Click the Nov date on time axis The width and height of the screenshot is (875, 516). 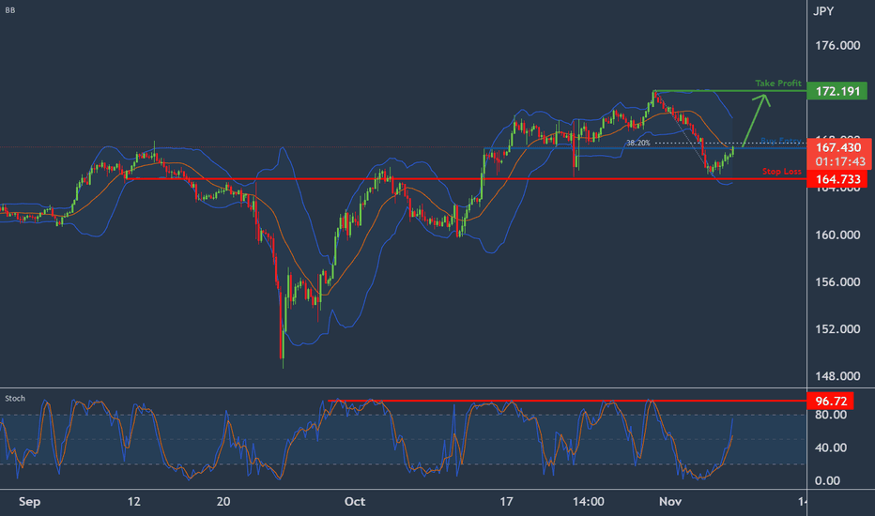670,502
